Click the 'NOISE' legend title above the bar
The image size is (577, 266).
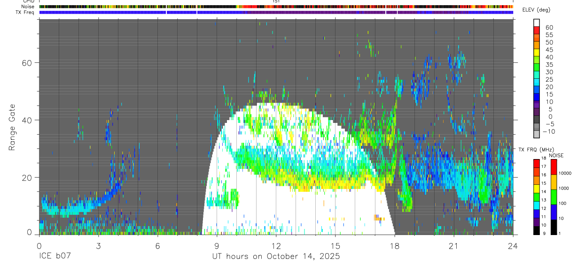tap(556, 155)
